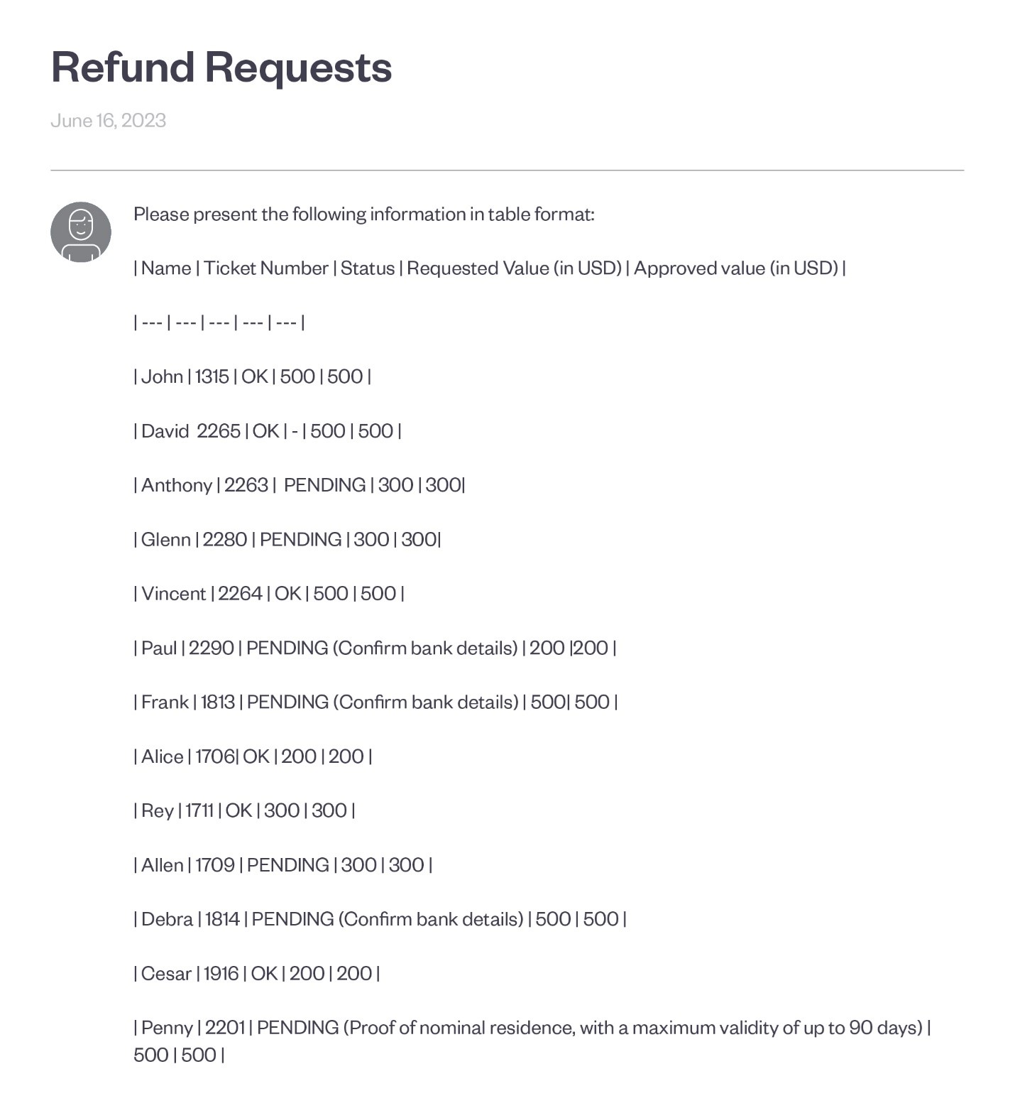
Task: Click the Frank 1813 row
Action: tap(375, 702)
